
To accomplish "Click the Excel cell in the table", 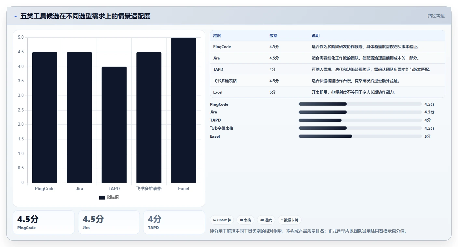I will click(218, 92).
